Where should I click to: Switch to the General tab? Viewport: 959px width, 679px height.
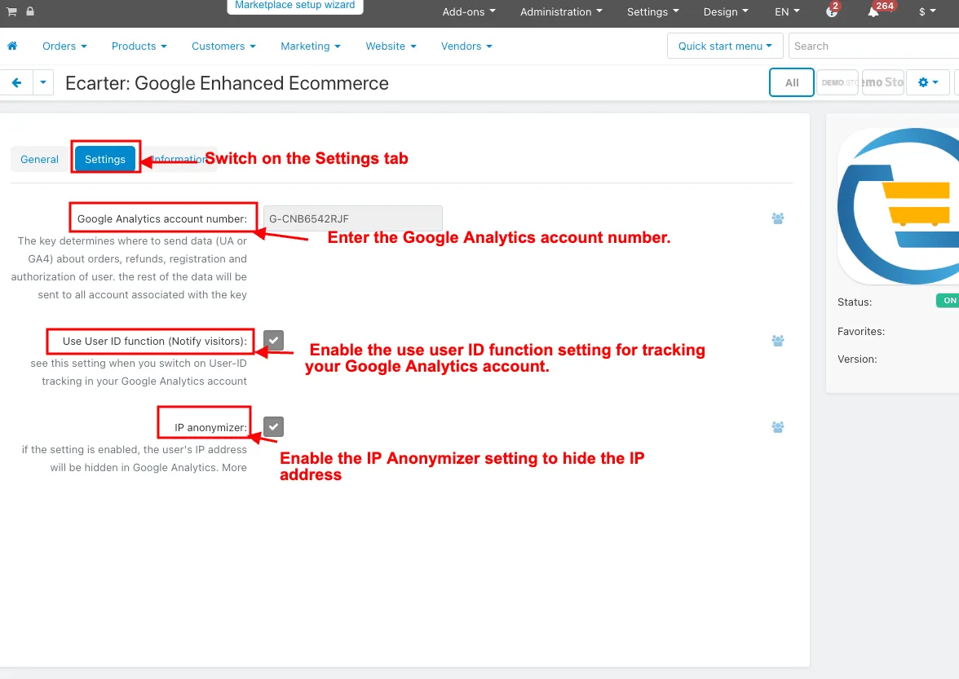(39, 159)
